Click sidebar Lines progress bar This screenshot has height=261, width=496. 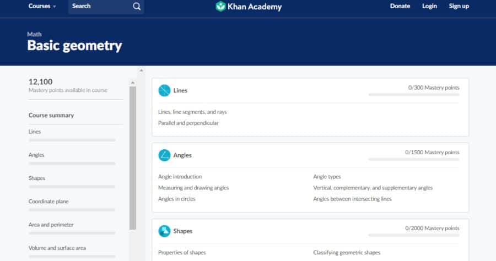tap(72, 140)
